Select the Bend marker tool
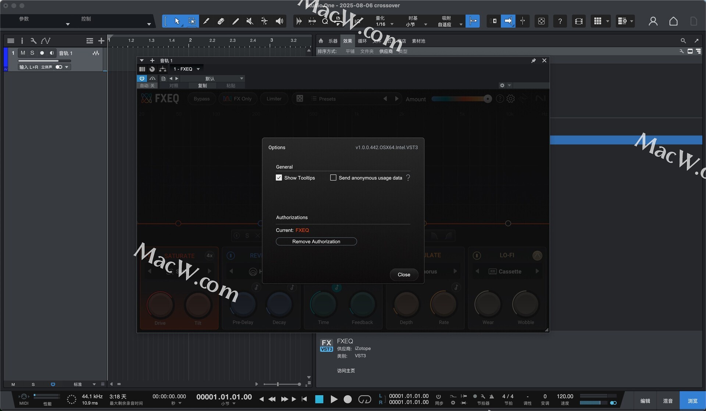The image size is (706, 411). coord(264,21)
